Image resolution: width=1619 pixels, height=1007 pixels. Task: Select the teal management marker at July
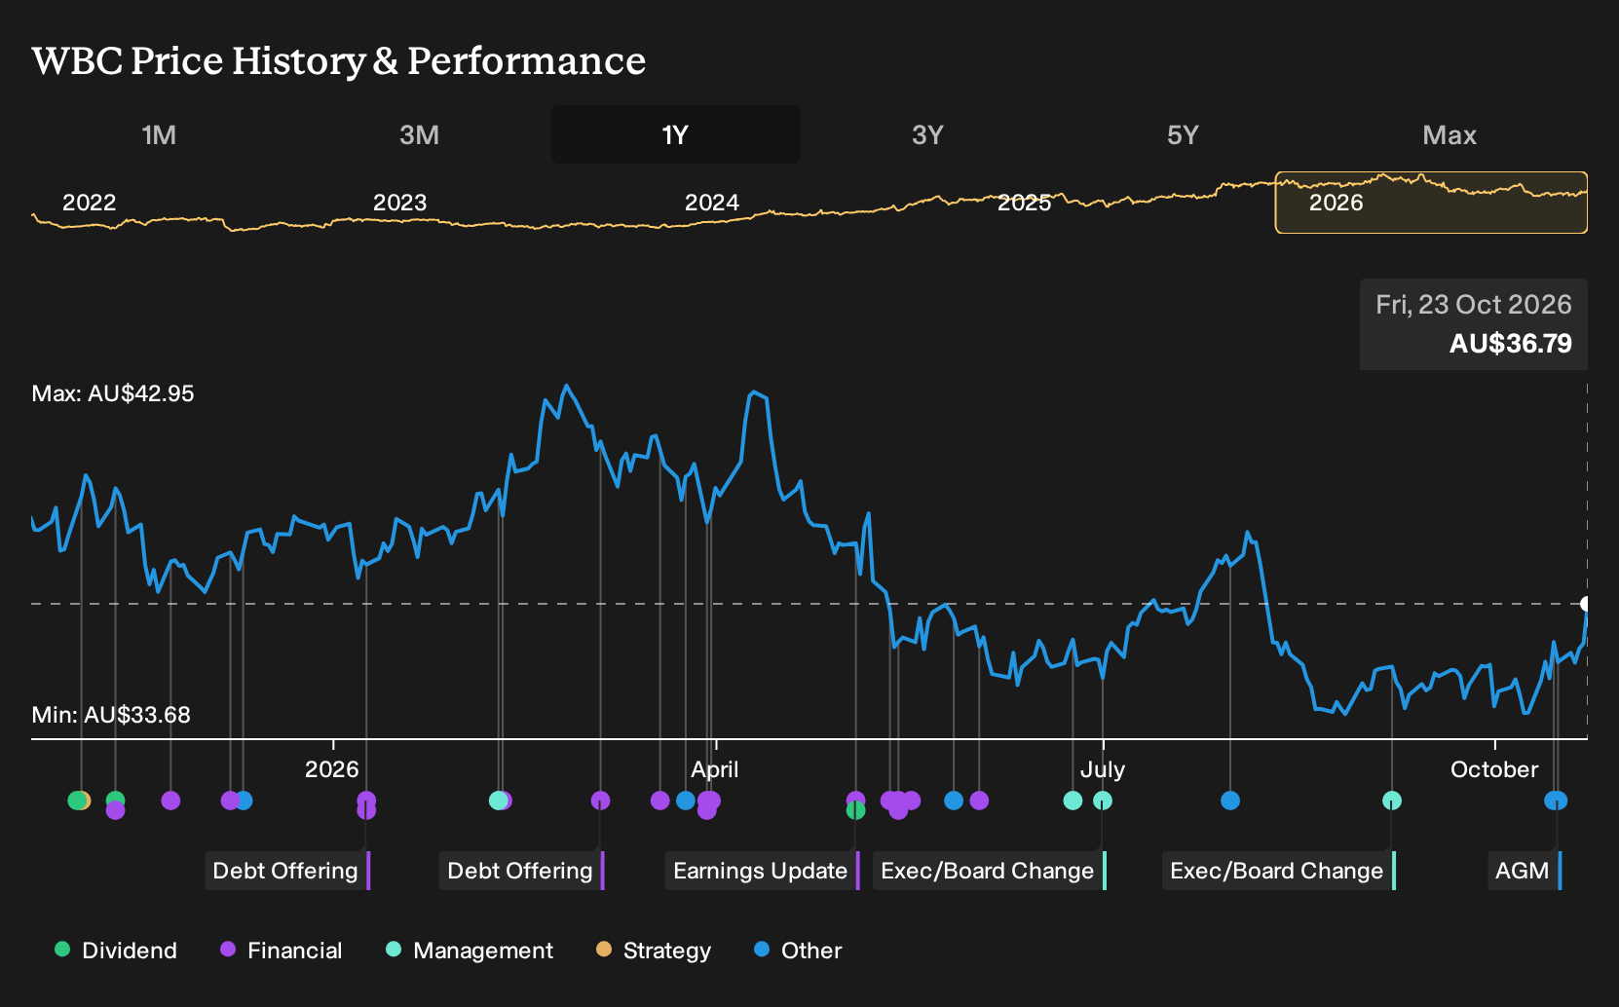(x=1103, y=801)
